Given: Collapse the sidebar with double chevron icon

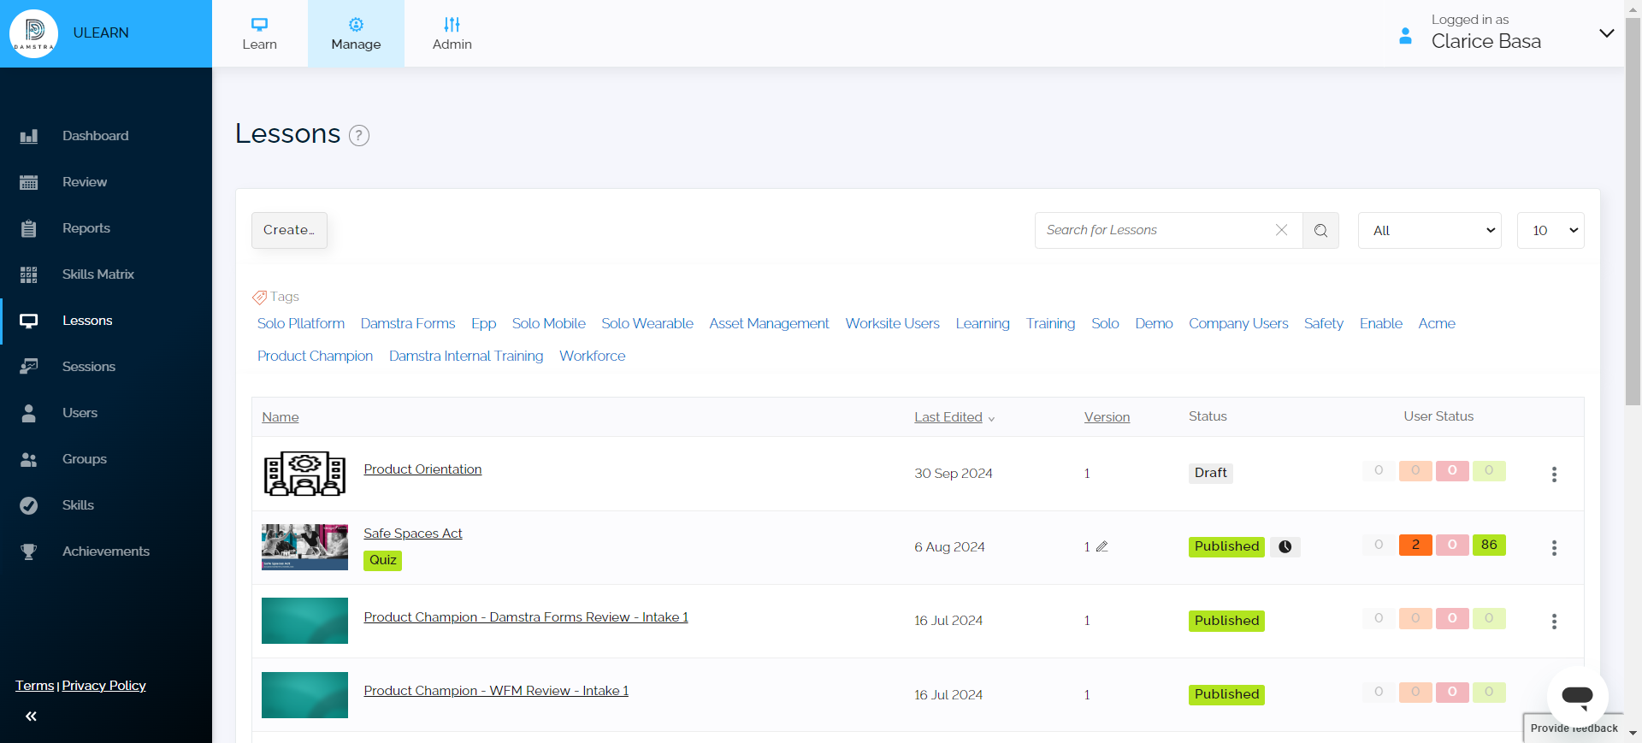Looking at the screenshot, I should [x=31, y=716].
